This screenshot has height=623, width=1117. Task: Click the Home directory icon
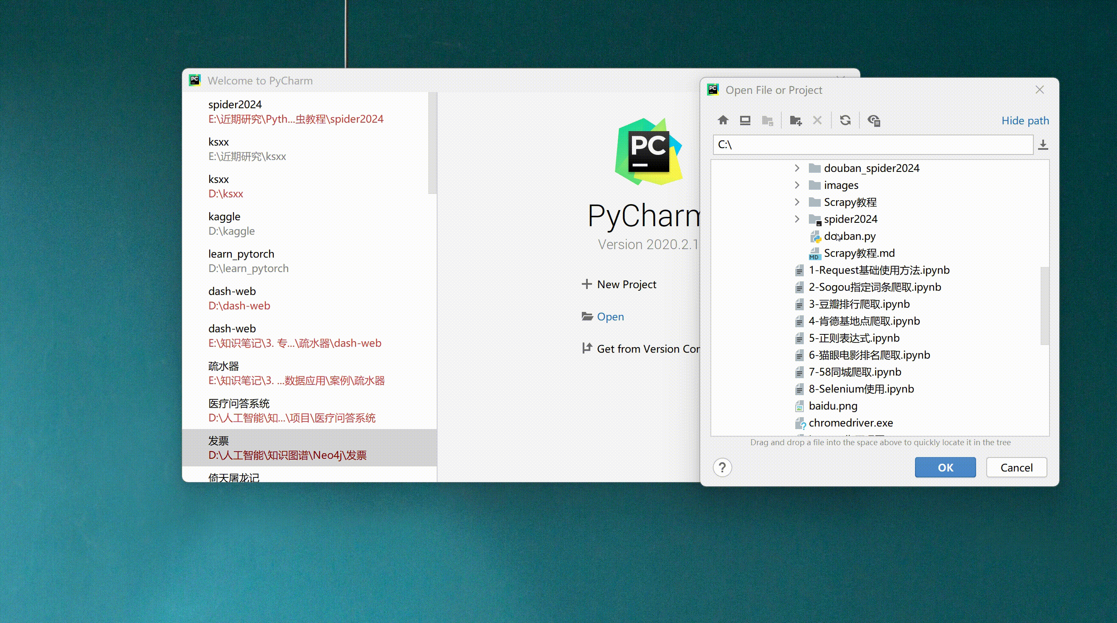click(x=723, y=120)
